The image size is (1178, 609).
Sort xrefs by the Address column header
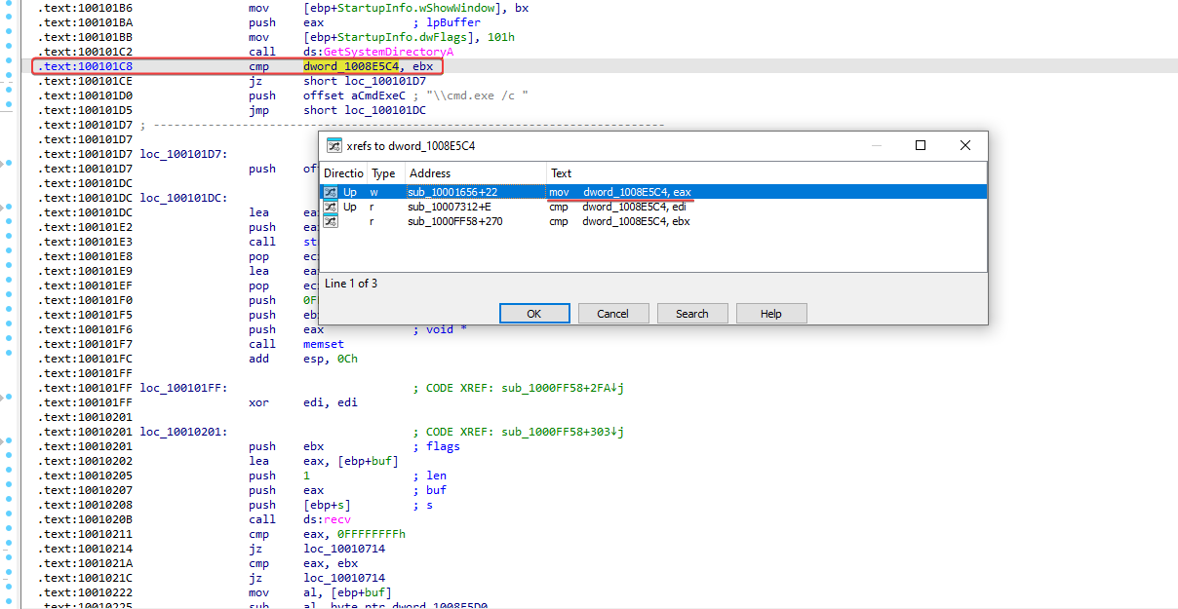tap(475, 173)
